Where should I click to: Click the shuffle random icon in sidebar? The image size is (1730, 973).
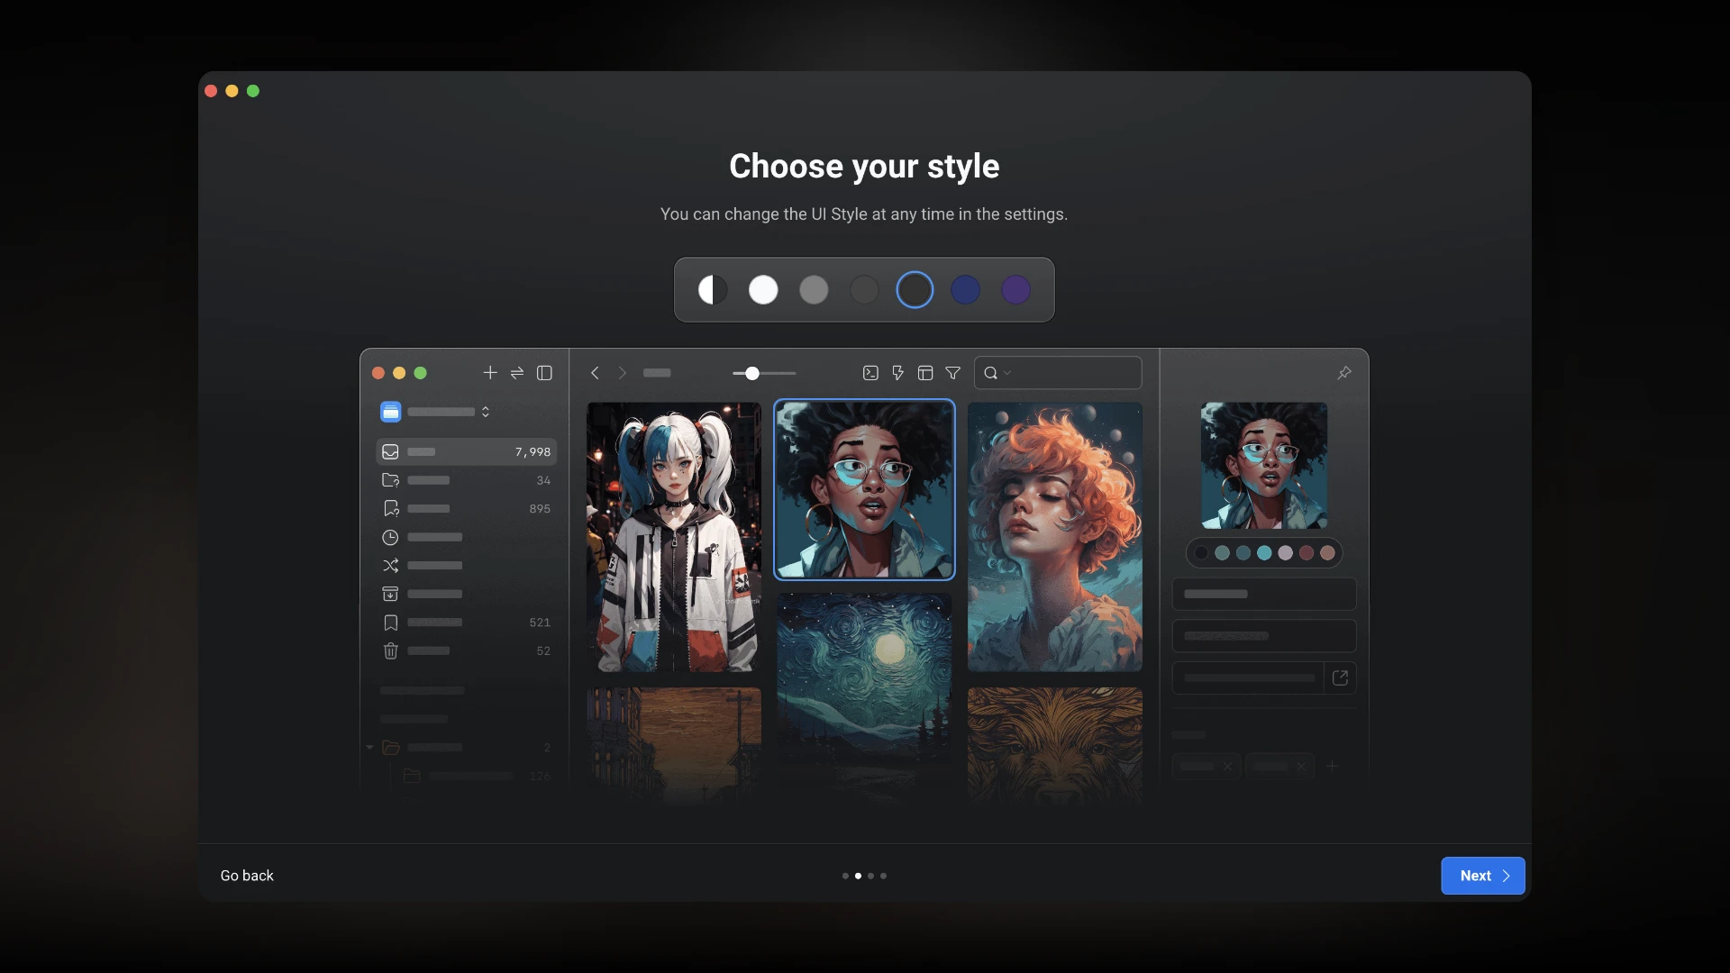click(x=390, y=566)
